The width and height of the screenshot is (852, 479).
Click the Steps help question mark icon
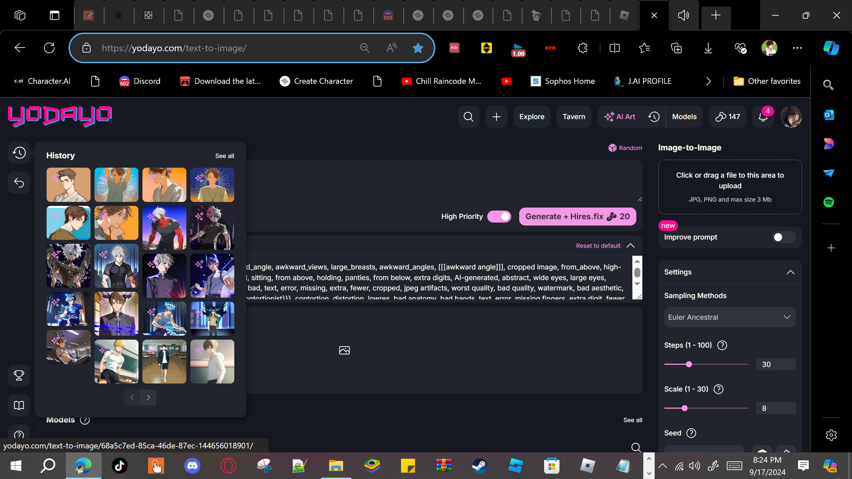722,345
